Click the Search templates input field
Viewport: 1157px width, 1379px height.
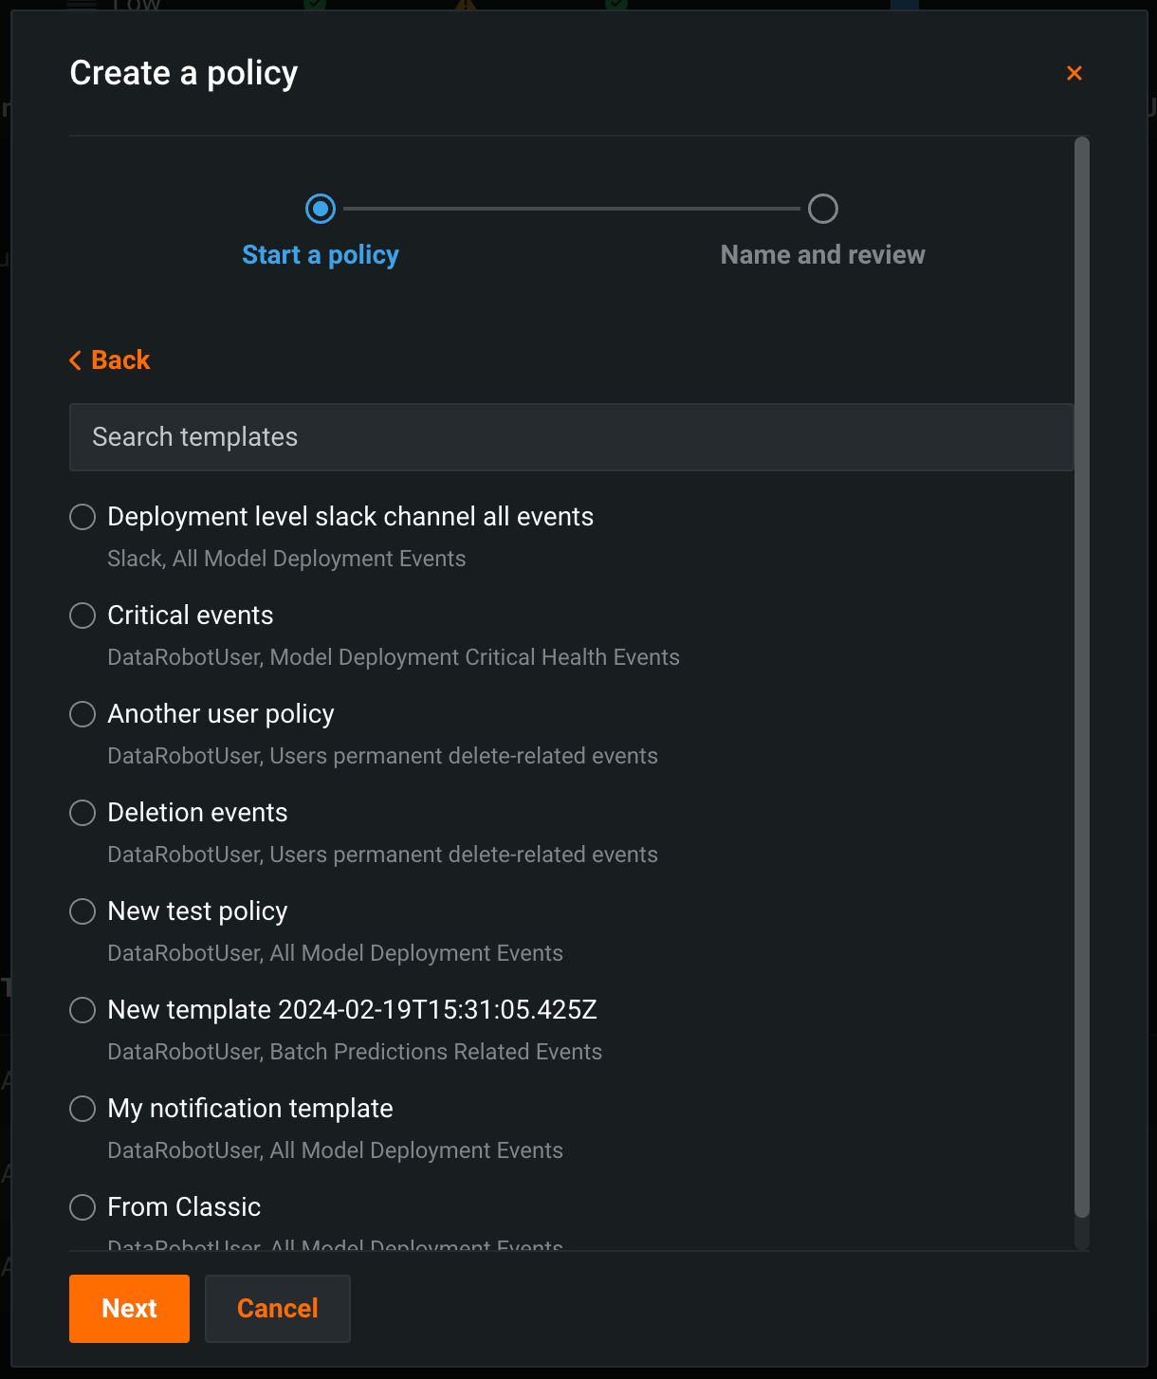click(x=570, y=437)
